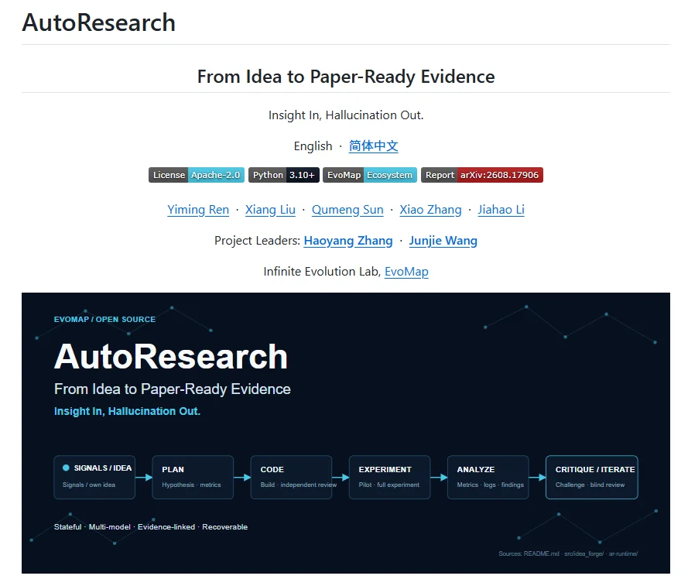The width and height of the screenshot is (688, 586).
Task: Open project leader Junjie Wang's link
Action: (x=443, y=241)
